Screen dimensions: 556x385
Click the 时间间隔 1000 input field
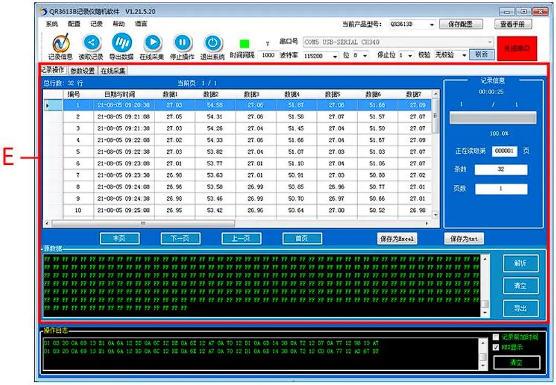tap(269, 55)
